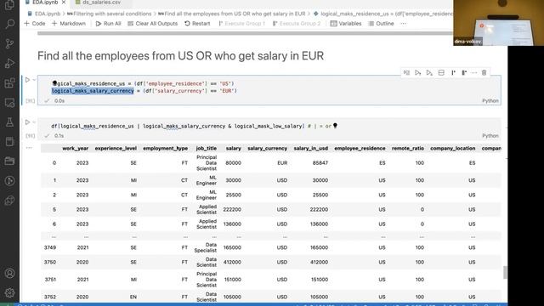This screenshot has width=544, height=306.
Task: Open the notebook toolbar overflow ellipsis
Action: (403, 24)
